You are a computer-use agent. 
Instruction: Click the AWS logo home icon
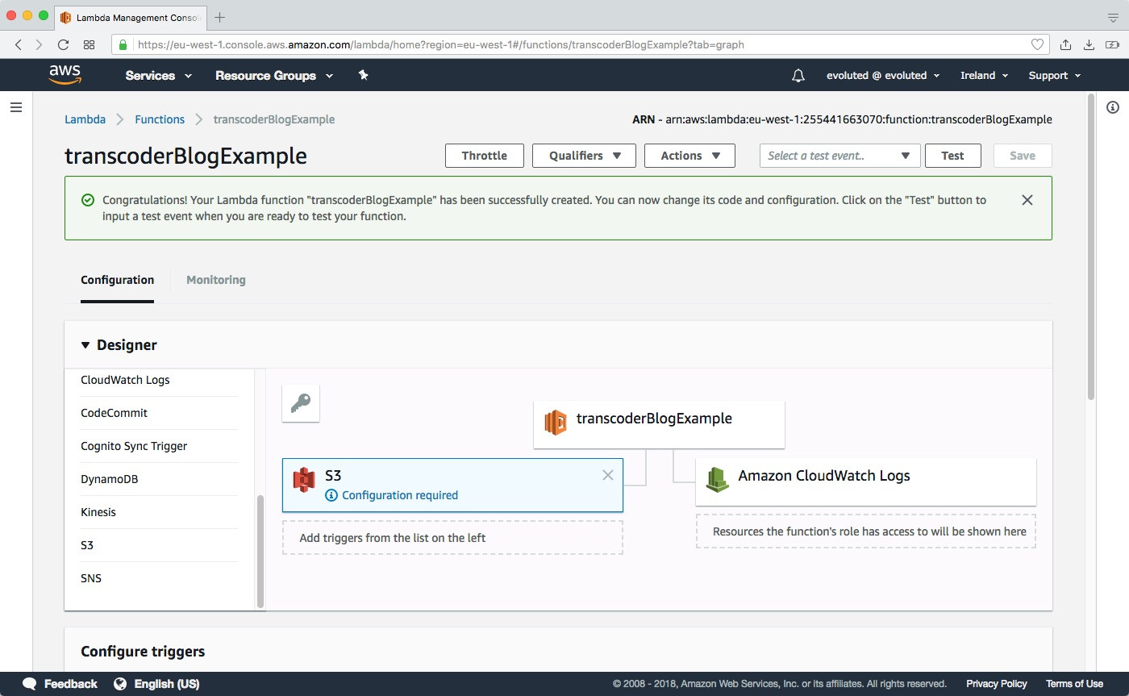(65, 75)
